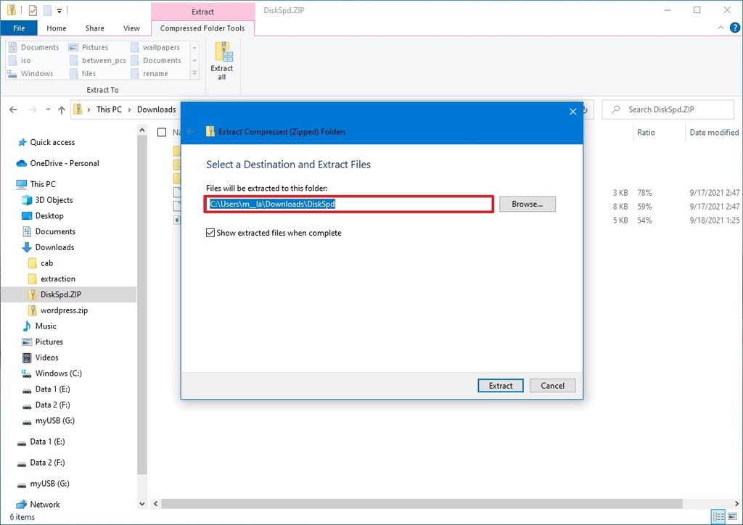Switch to the Compressed Folder Tools tab
743x525 pixels.
202,29
